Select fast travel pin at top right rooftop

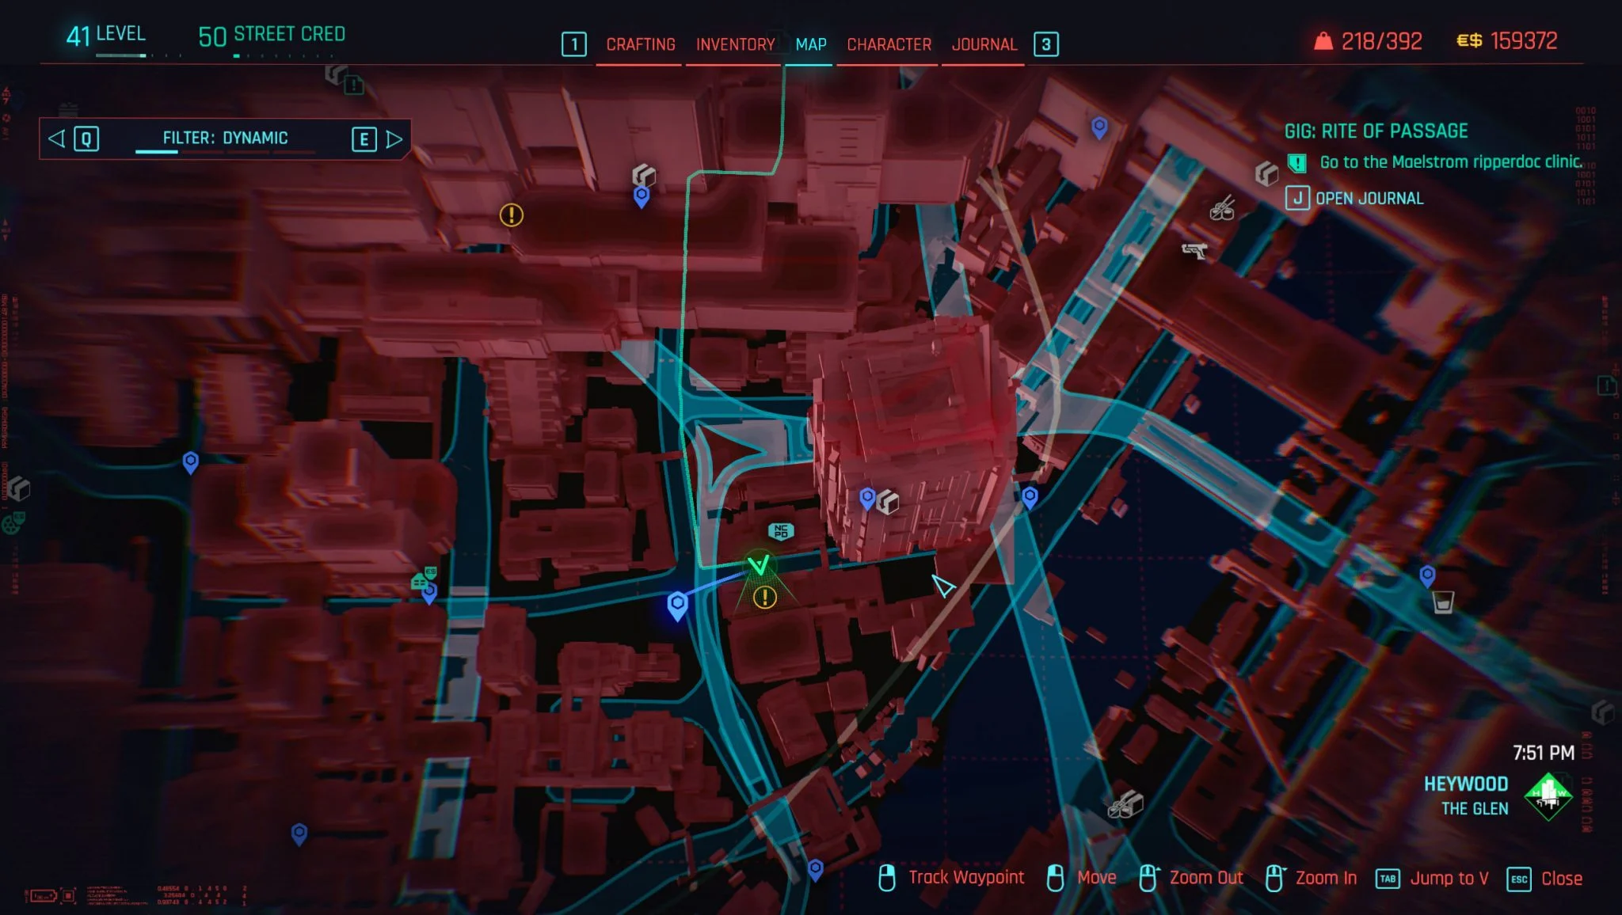point(1099,127)
